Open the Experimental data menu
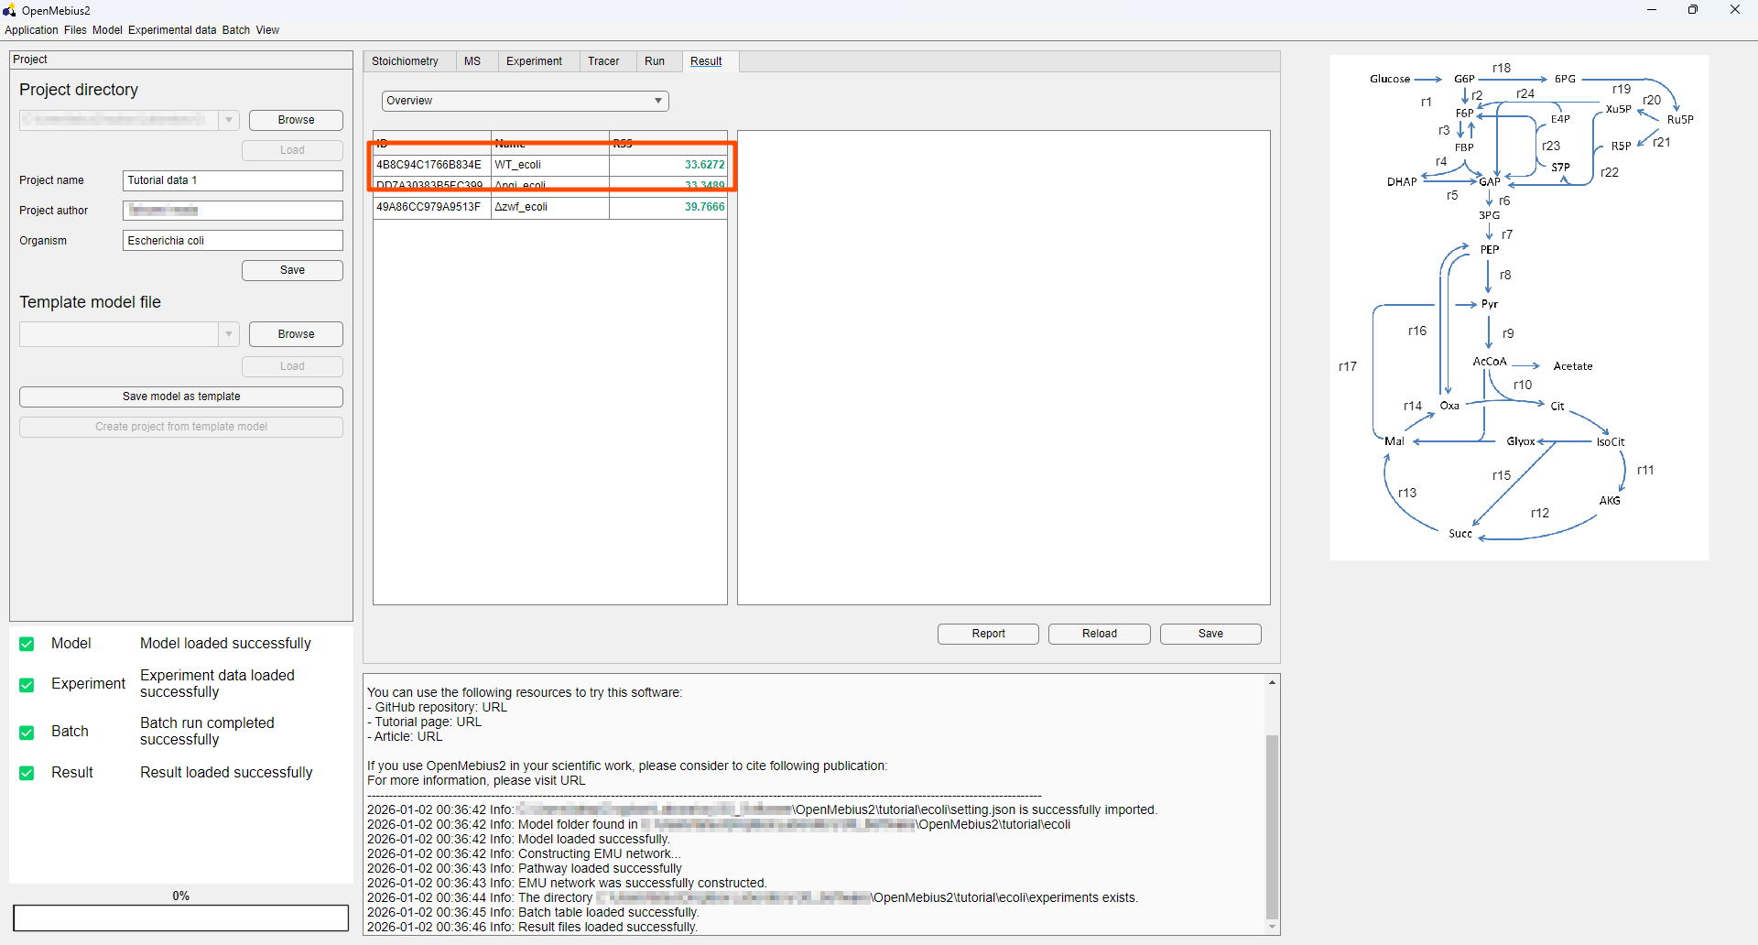 (172, 30)
